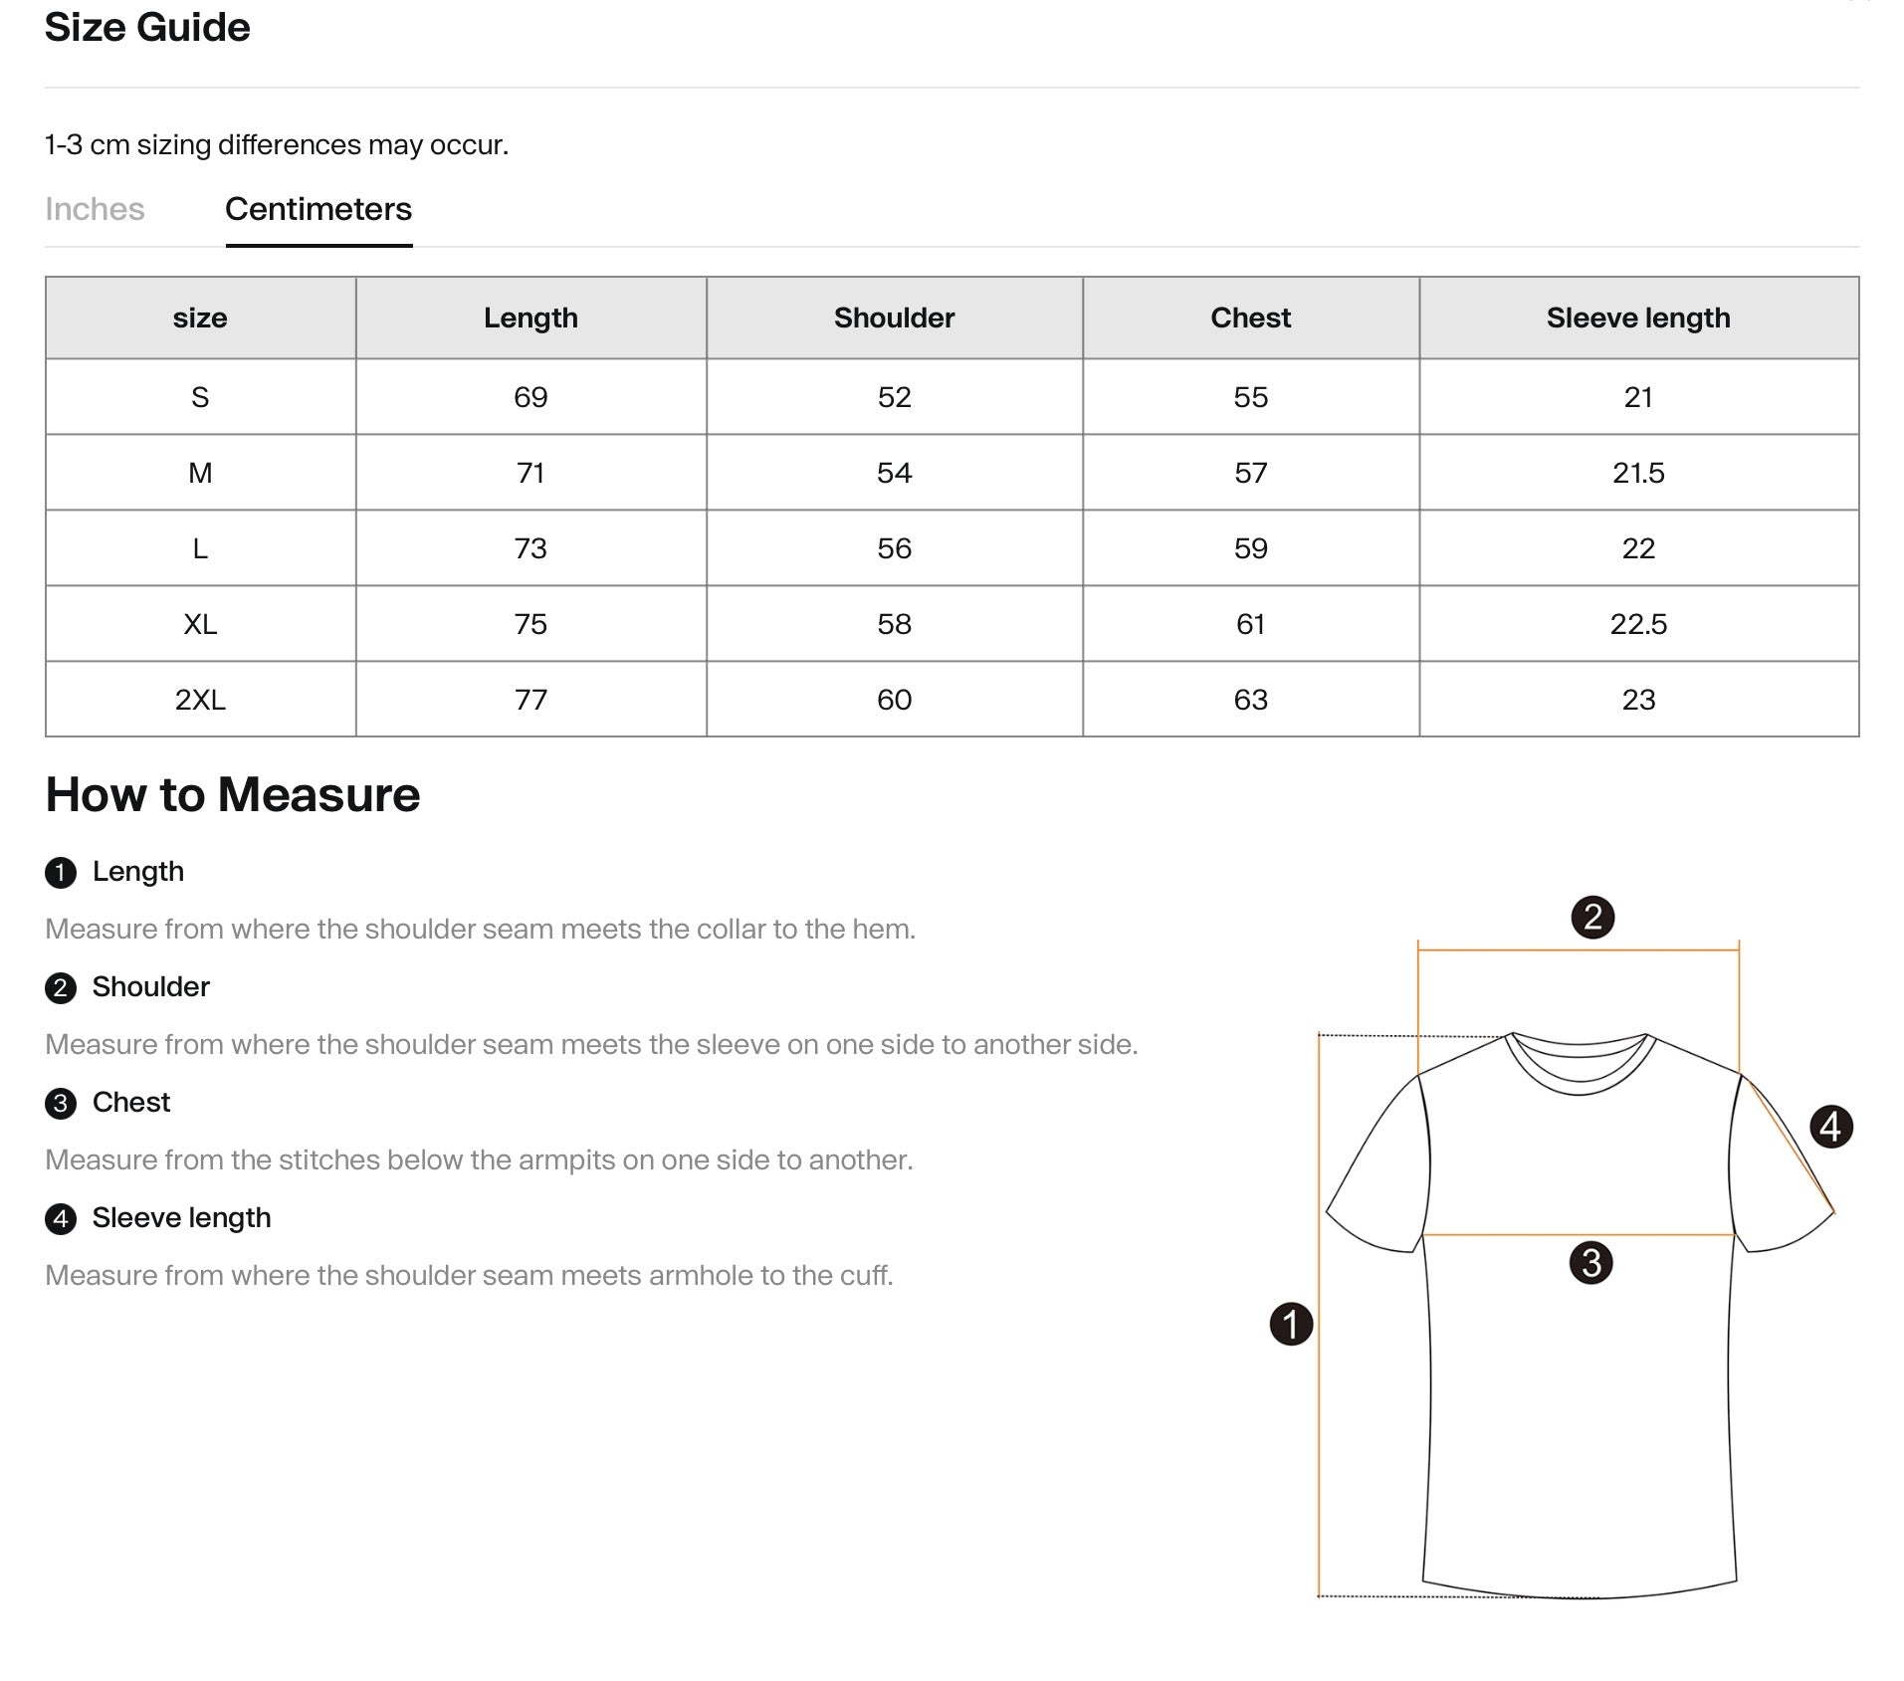Click the How to Measure heading
This screenshot has height=1681, width=1904.
(x=232, y=794)
